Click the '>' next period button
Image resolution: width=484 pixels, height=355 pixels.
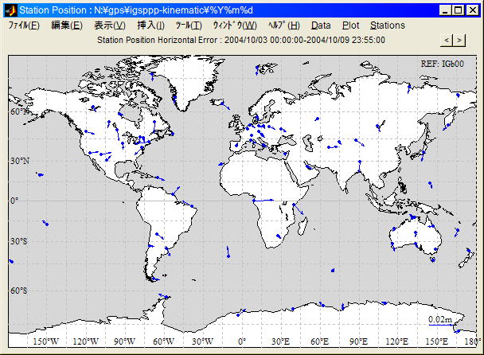pos(459,40)
